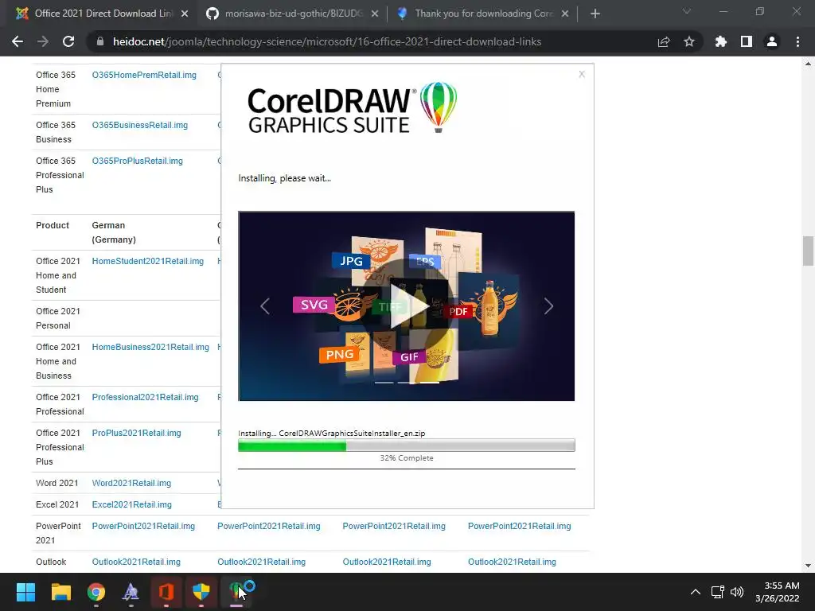Close the morisawa-biz-ud-gothic tab
The height and width of the screenshot is (611, 815).
pyautogui.click(x=375, y=14)
